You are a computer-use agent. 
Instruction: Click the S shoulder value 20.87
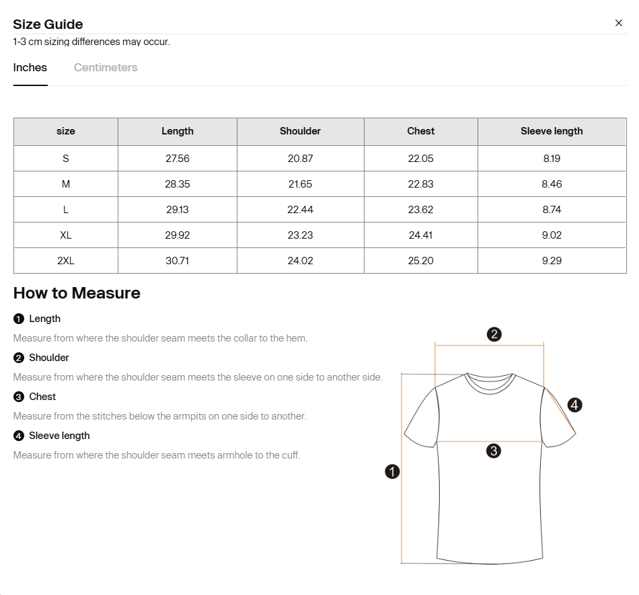[300, 159]
